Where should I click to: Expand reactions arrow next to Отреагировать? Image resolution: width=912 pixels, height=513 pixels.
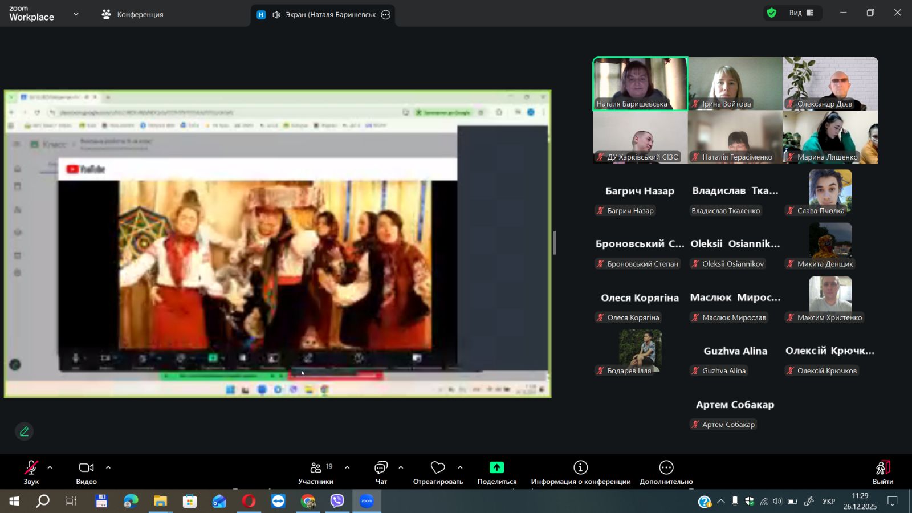click(x=460, y=467)
